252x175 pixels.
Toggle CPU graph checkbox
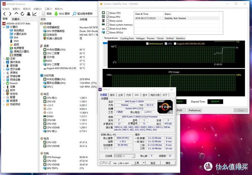coord(166,44)
